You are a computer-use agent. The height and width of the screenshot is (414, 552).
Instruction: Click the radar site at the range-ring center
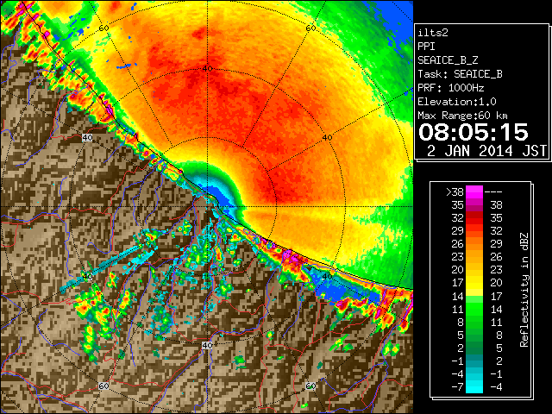coord(207,206)
